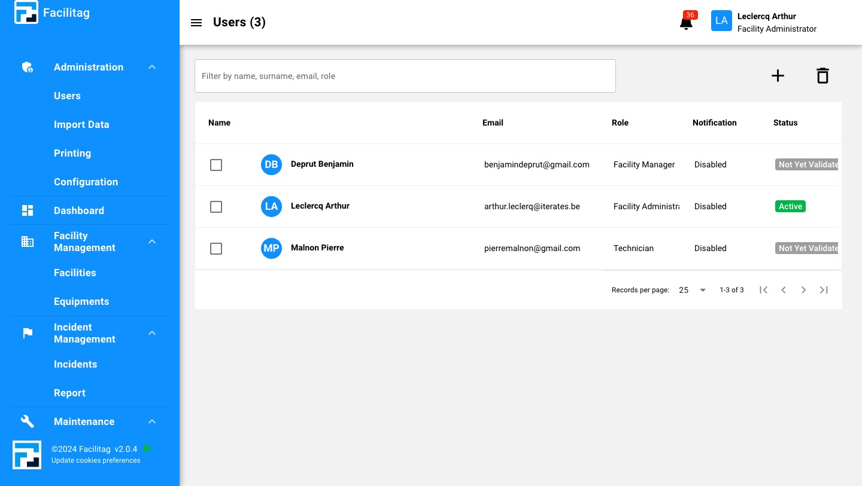Click the plus icon to add user
This screenshot has width=862, height=486.
point(778,76)
